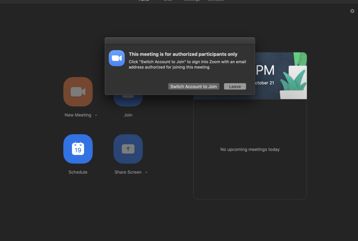358x241 pixels.
Task: Click Switch Account to Join button
Action: point(194,86)
